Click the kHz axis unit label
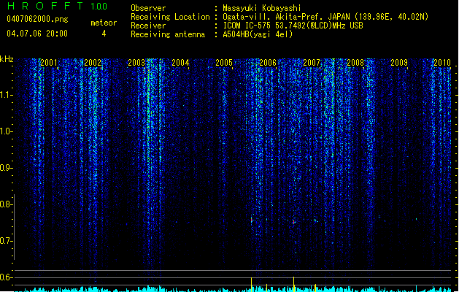Image resolution: width=459 pixels, height=292 pixels. [x=7, y=59]
